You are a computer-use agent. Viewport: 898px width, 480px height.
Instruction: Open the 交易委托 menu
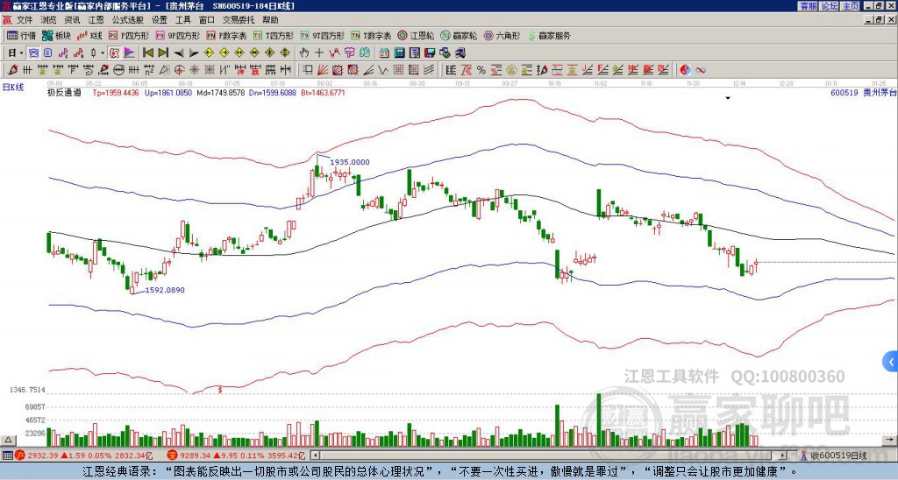[x=239, y=20]
